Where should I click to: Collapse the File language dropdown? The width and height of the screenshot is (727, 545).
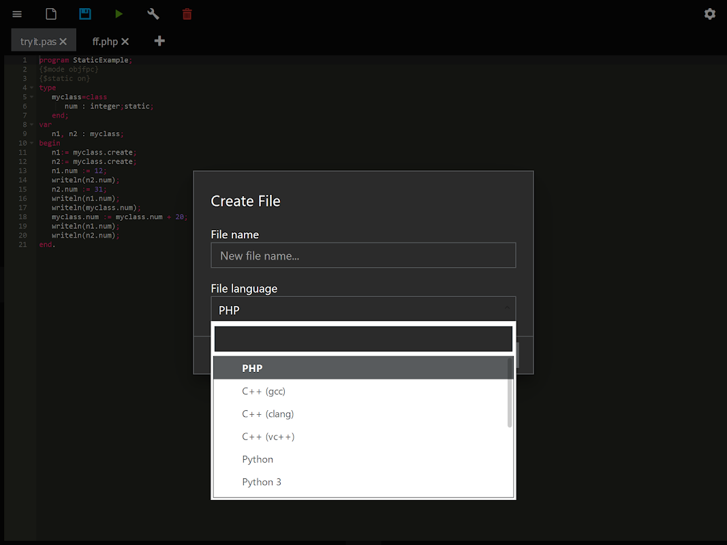coord(363,309)
